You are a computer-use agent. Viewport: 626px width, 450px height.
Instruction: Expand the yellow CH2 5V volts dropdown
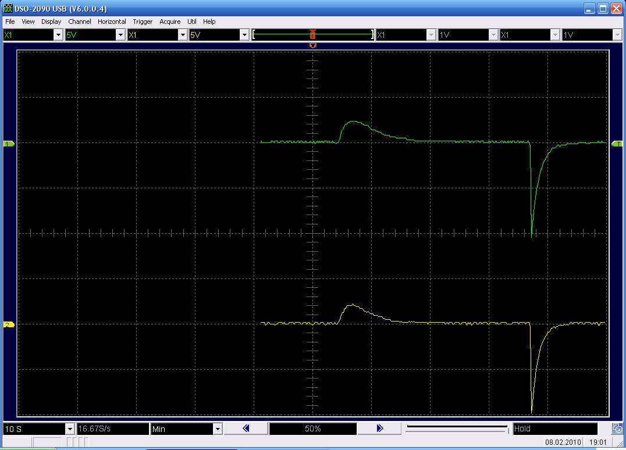245,35
